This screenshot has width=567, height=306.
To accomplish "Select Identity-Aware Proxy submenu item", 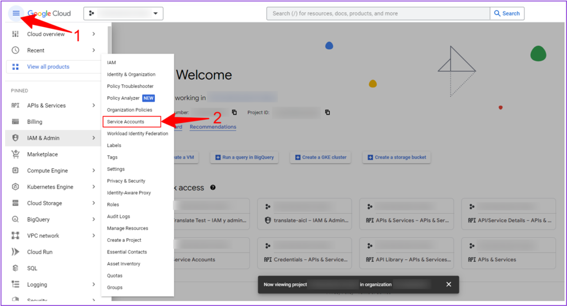I will (x=129, y=193).
